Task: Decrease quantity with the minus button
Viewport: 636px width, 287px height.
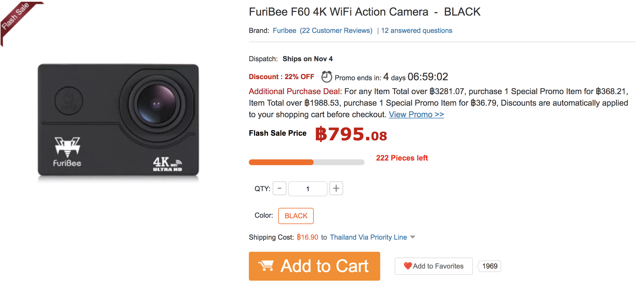Action: tap(280, 189)
